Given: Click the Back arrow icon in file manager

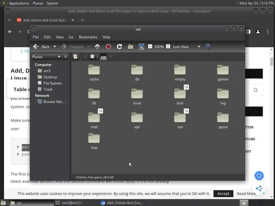Looking at the screenshot, I should 36,47.
